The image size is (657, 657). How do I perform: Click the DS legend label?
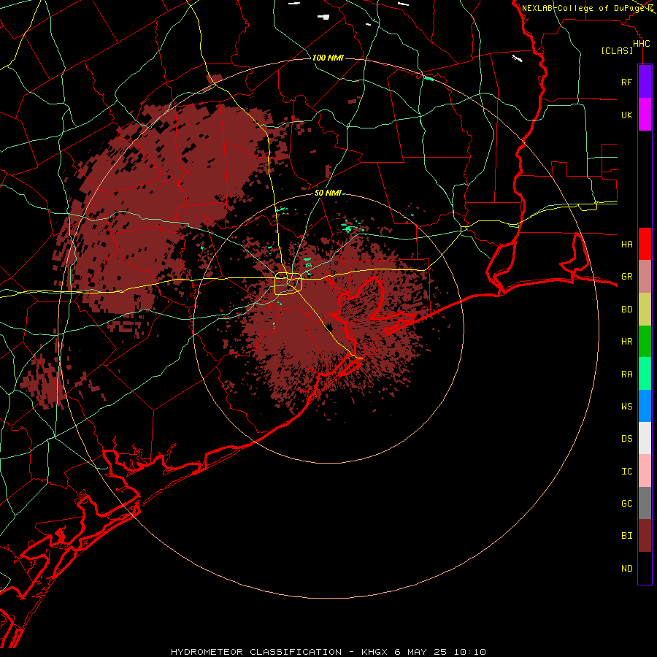[x=626, y=439]
